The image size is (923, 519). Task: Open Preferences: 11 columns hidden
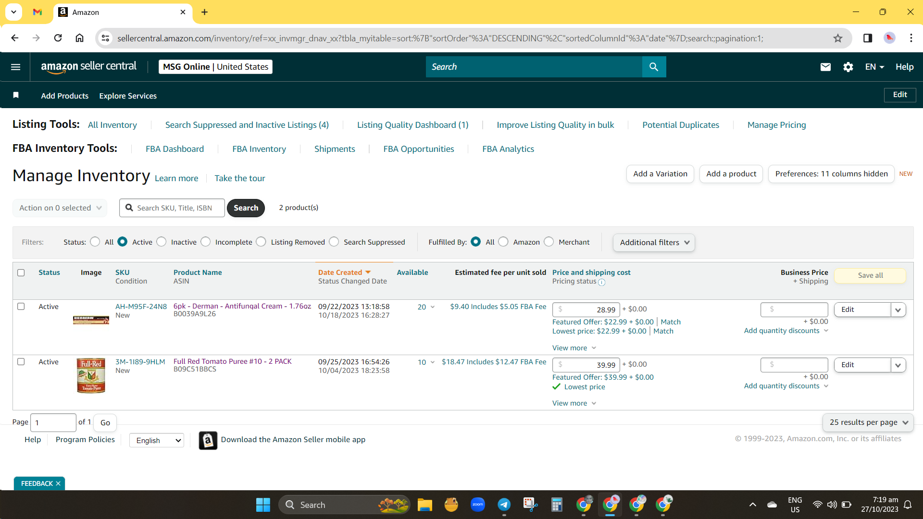pos(831,174)
